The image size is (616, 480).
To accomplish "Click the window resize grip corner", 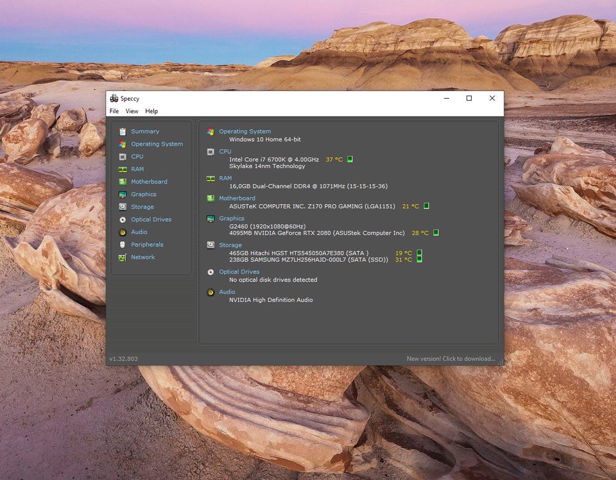I will coord(501,362).
